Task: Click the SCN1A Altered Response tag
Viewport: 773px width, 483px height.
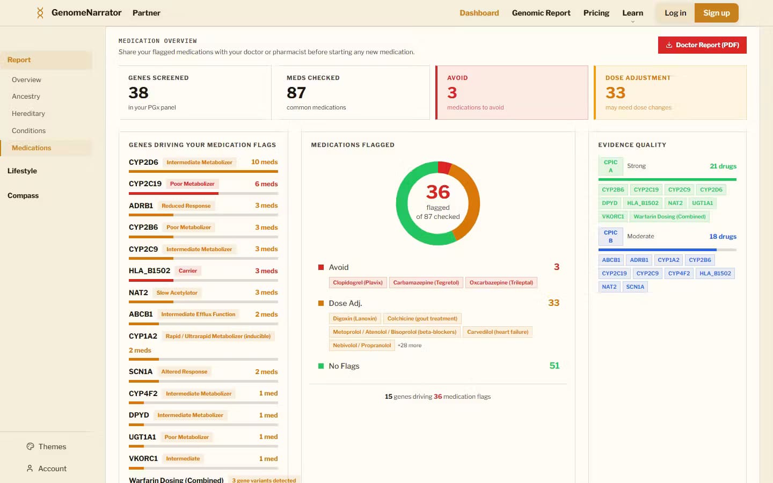Action: 184,372
